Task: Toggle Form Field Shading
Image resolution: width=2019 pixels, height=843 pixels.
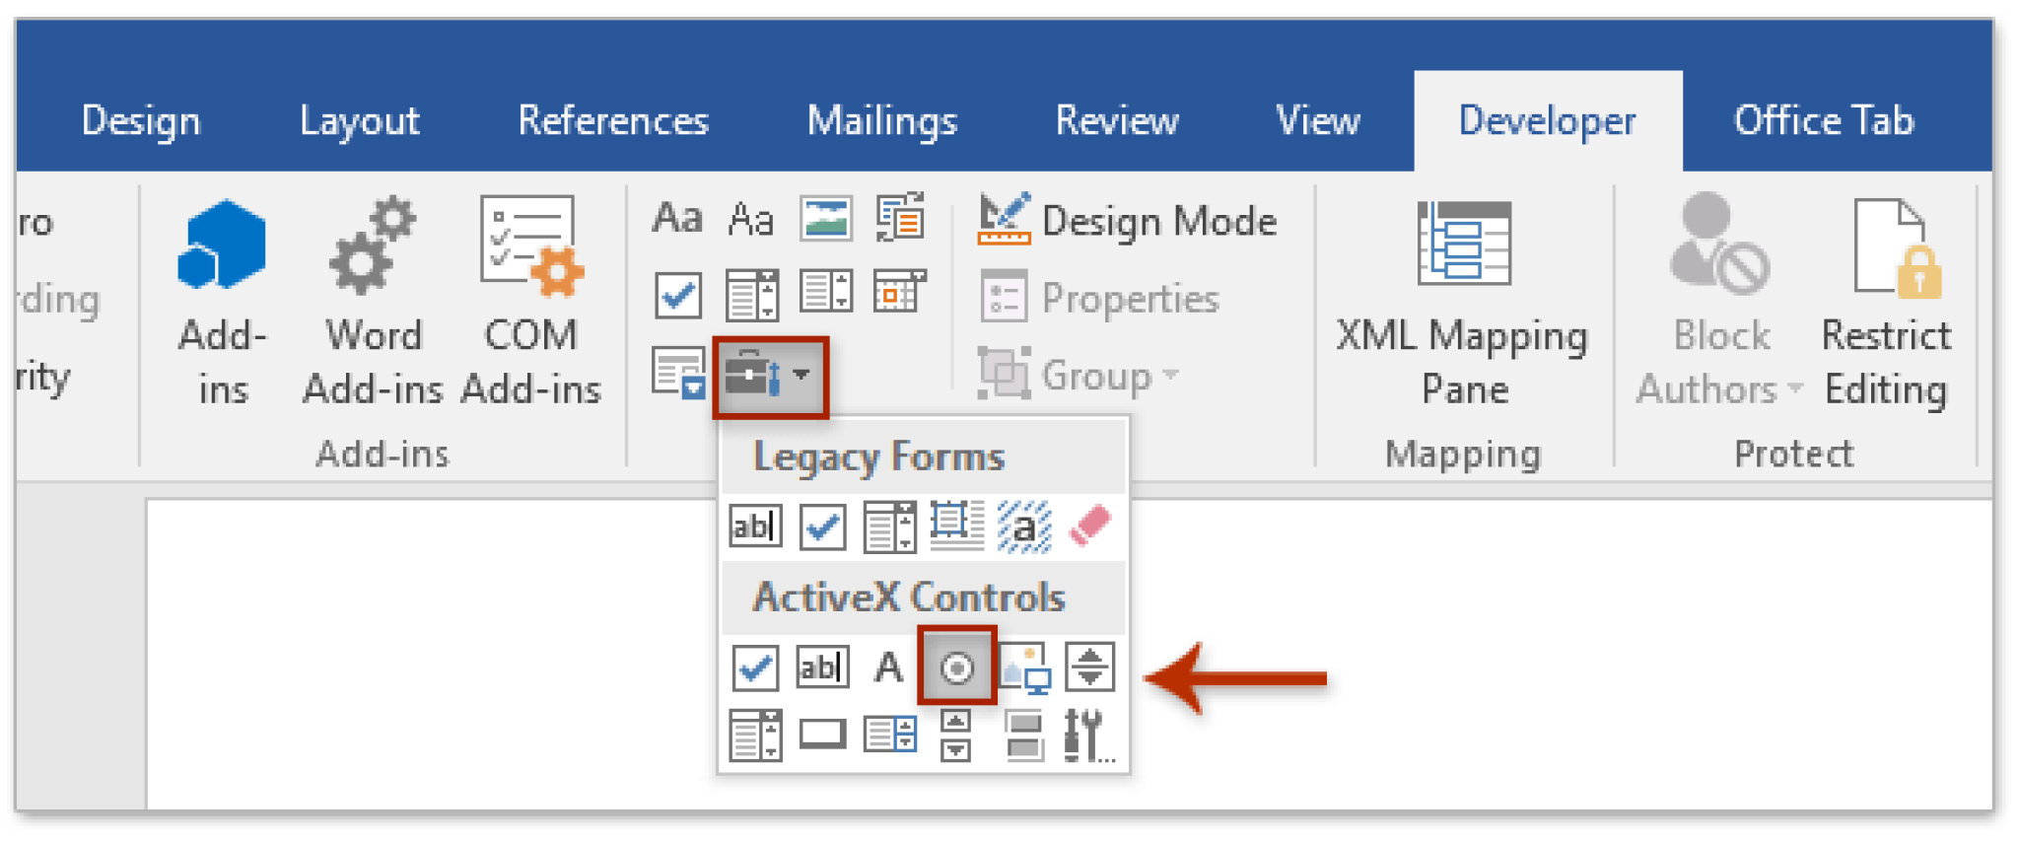Action: pos(1024,527)
